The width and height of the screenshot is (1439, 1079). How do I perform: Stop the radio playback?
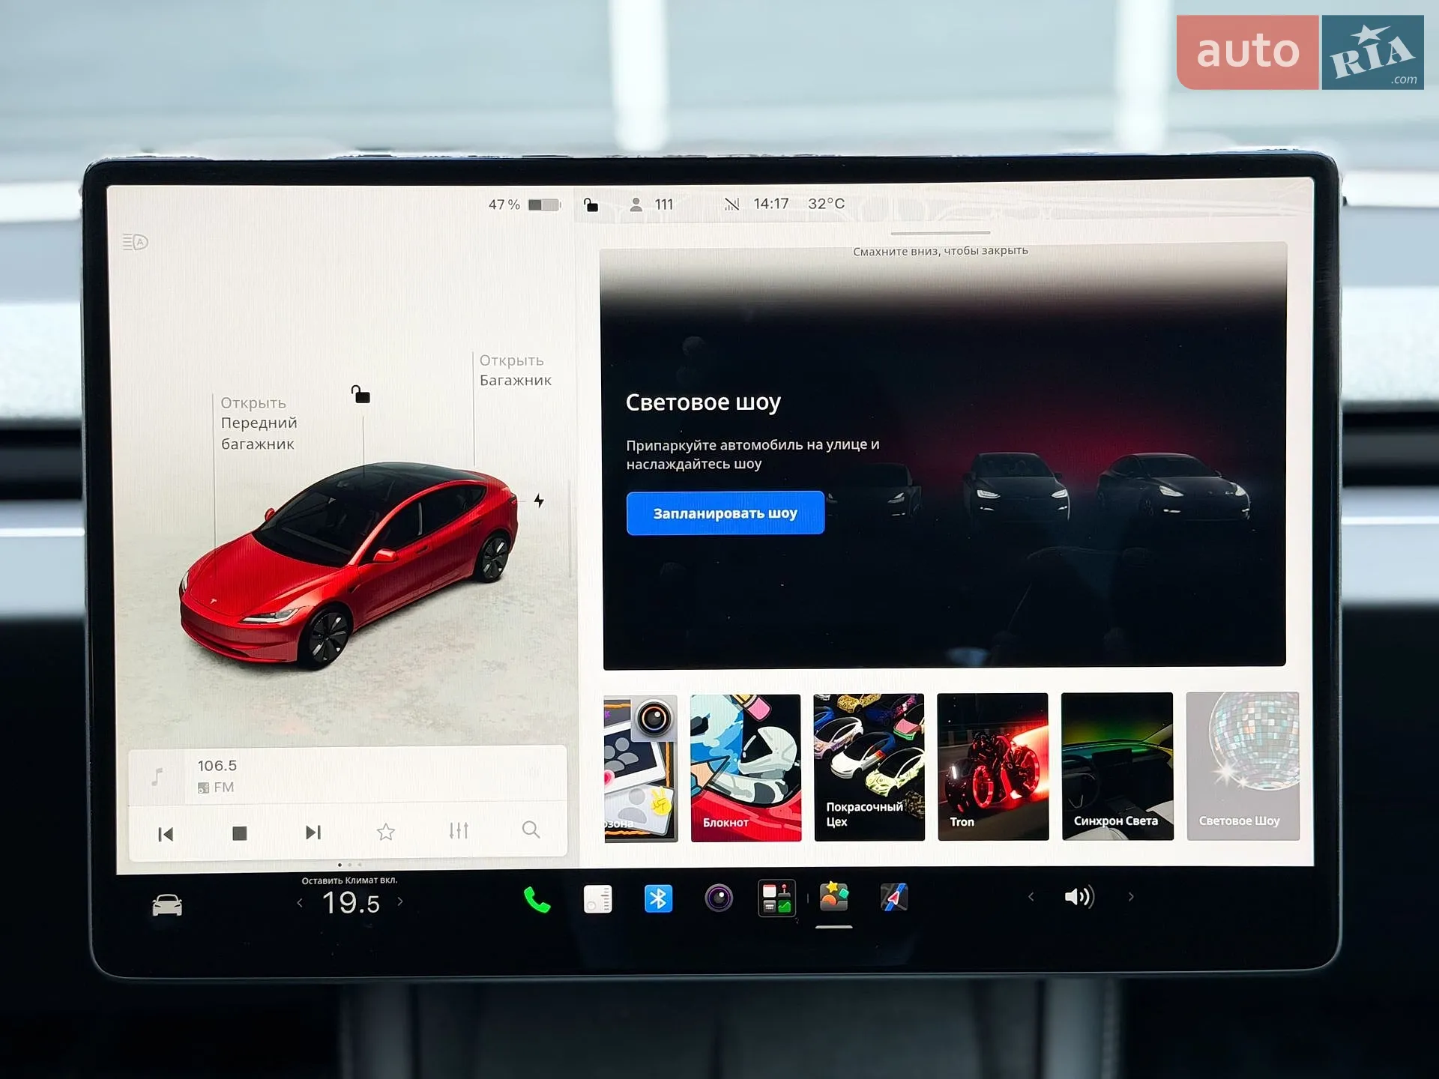coord(240,833)
